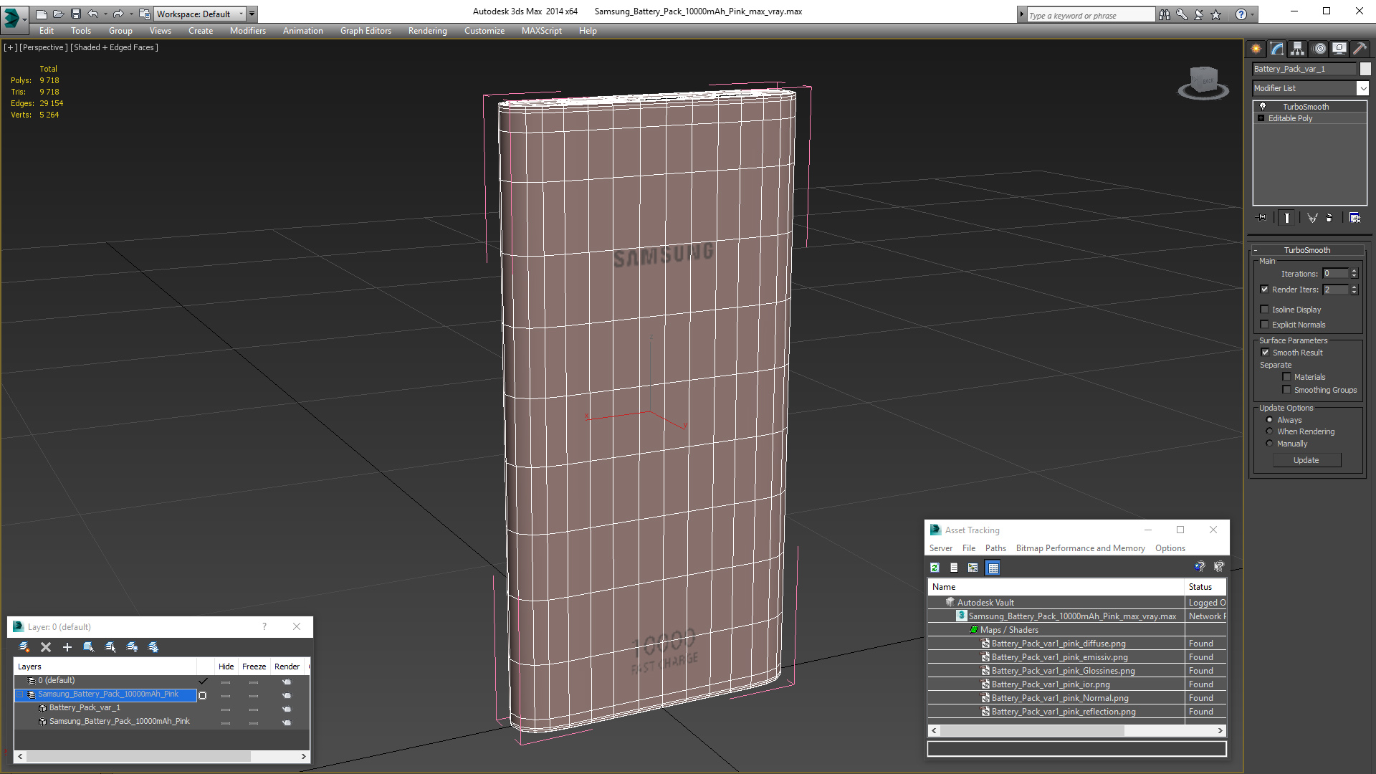Open the Graph Editors menu
The width and height of the screenshot is (1376, 774).
(x=365, y=31)
